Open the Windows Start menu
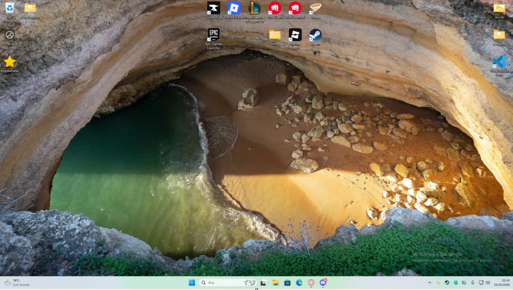The height and width of the screenshot is (290, 513). pyautogui.click(x=192, y=282)
